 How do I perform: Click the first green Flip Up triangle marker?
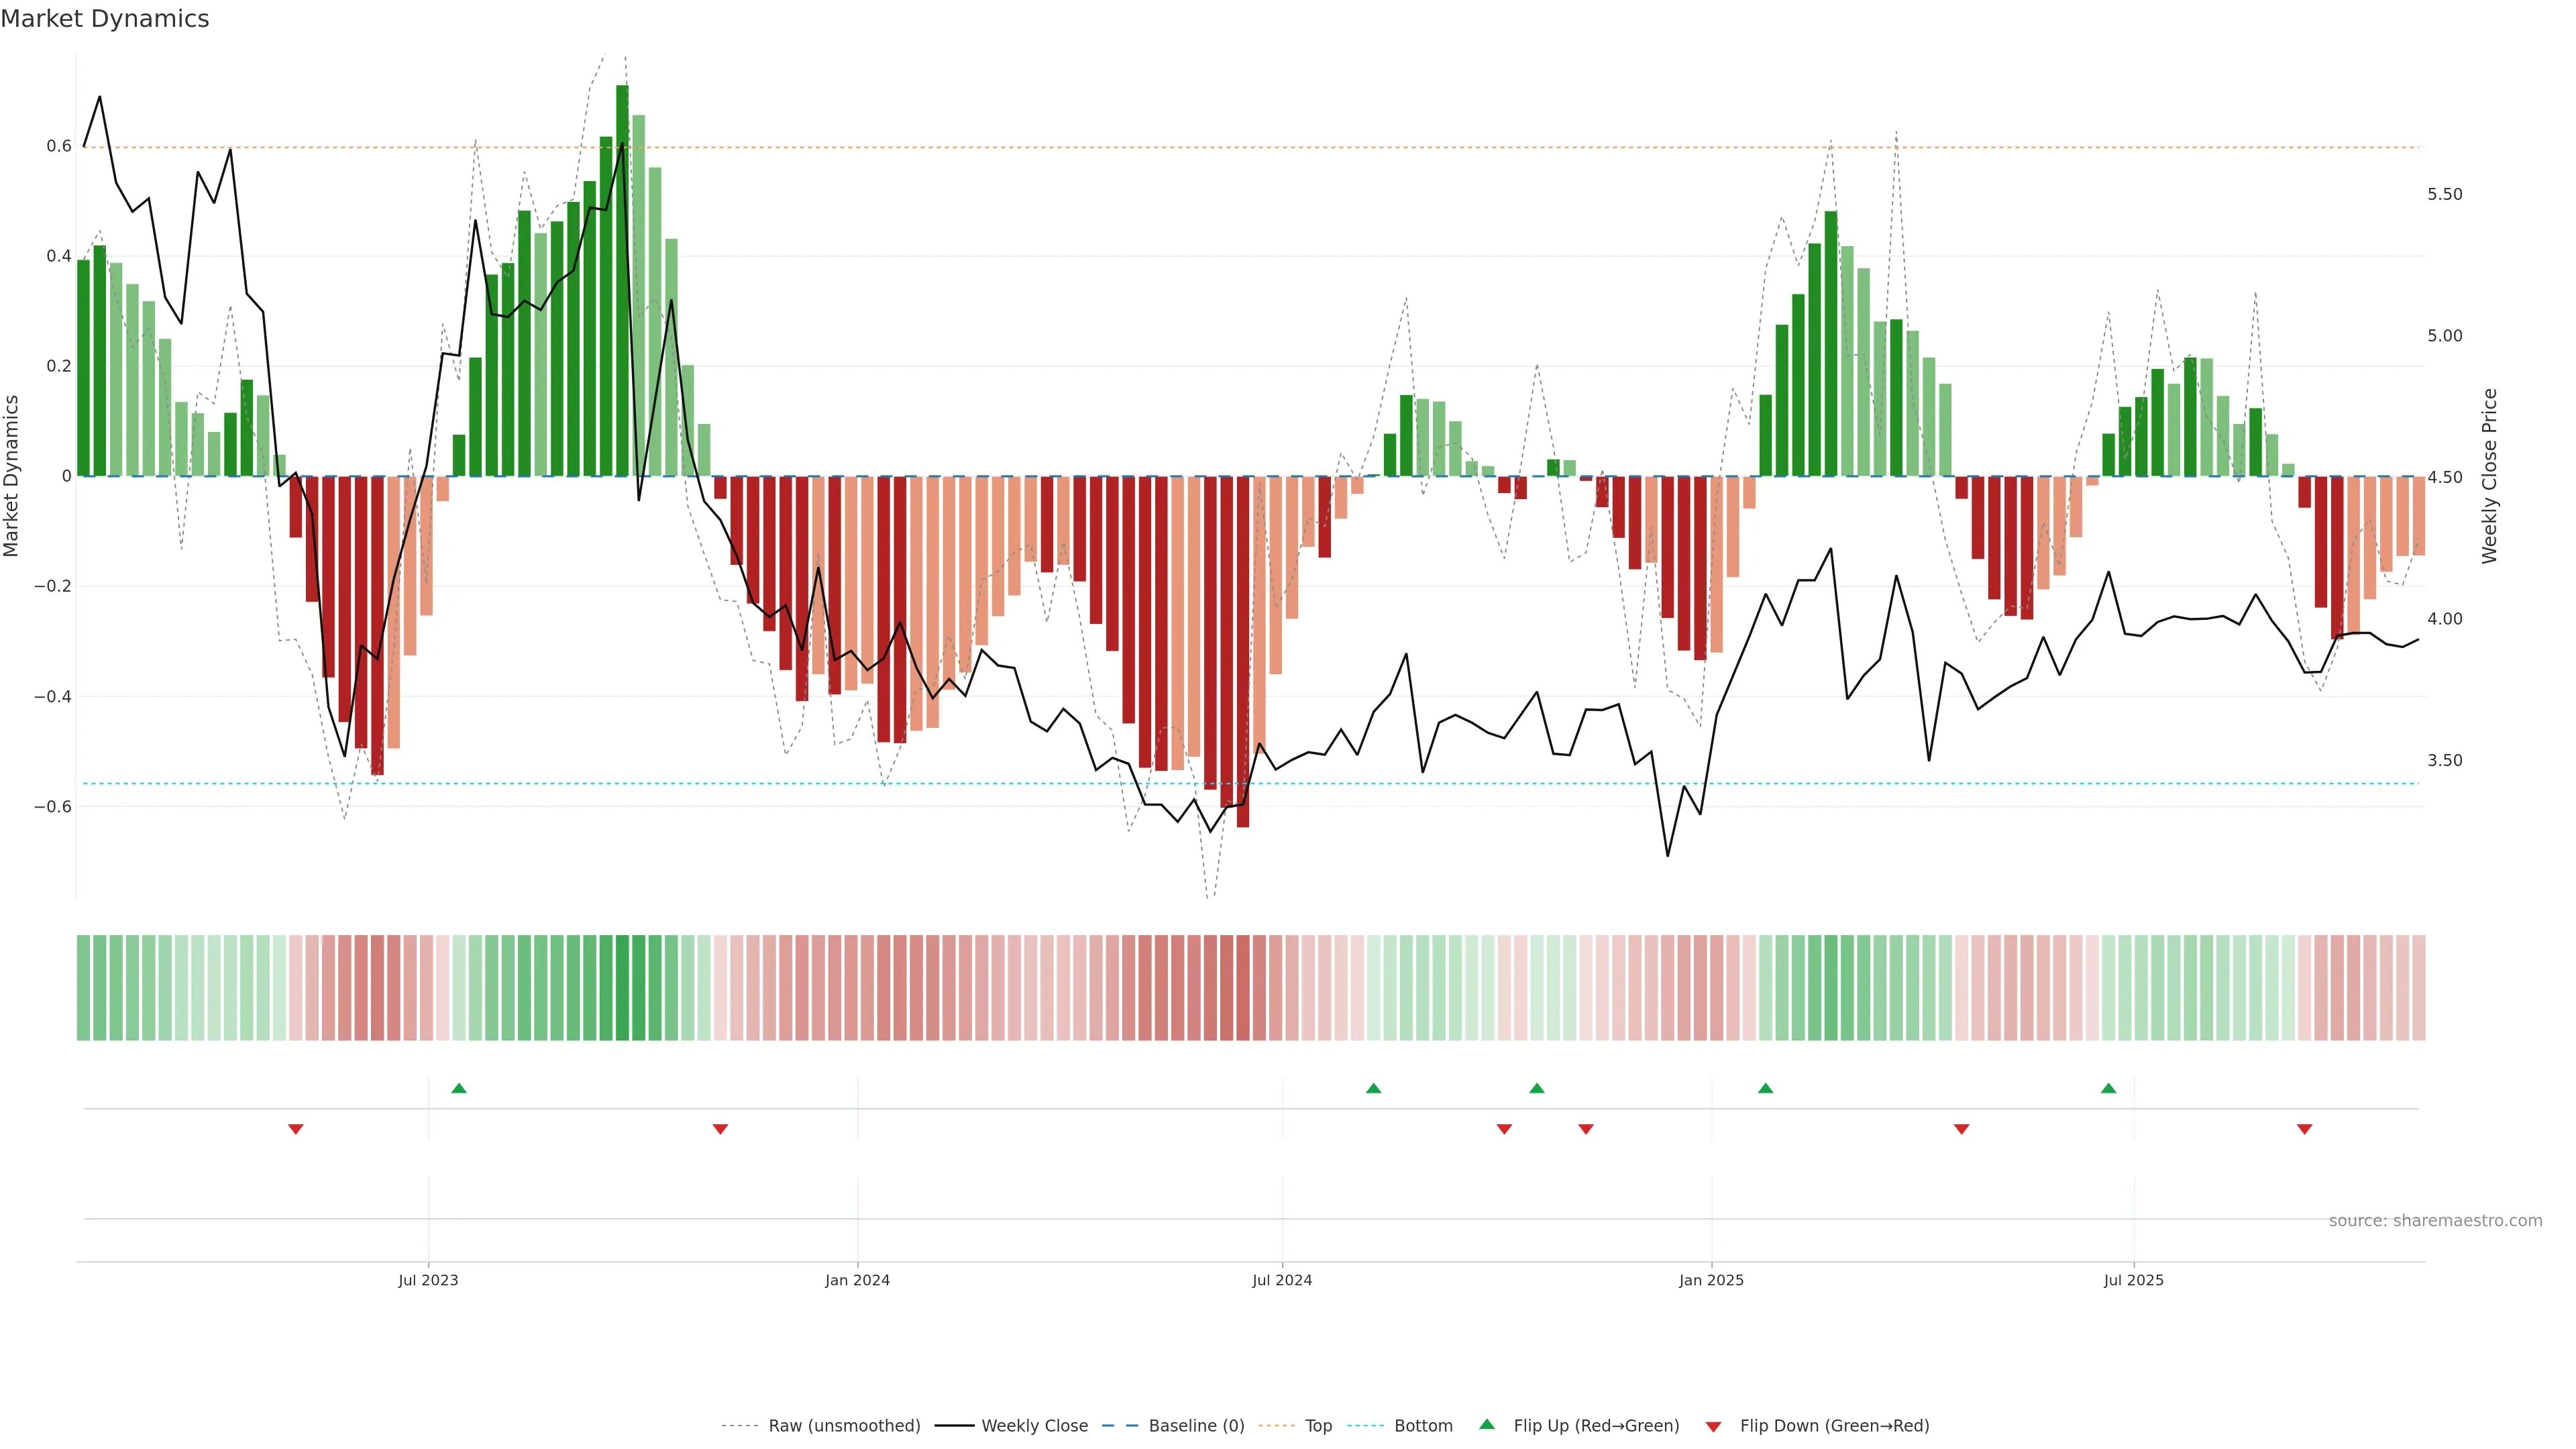(x=459, y=1088)
